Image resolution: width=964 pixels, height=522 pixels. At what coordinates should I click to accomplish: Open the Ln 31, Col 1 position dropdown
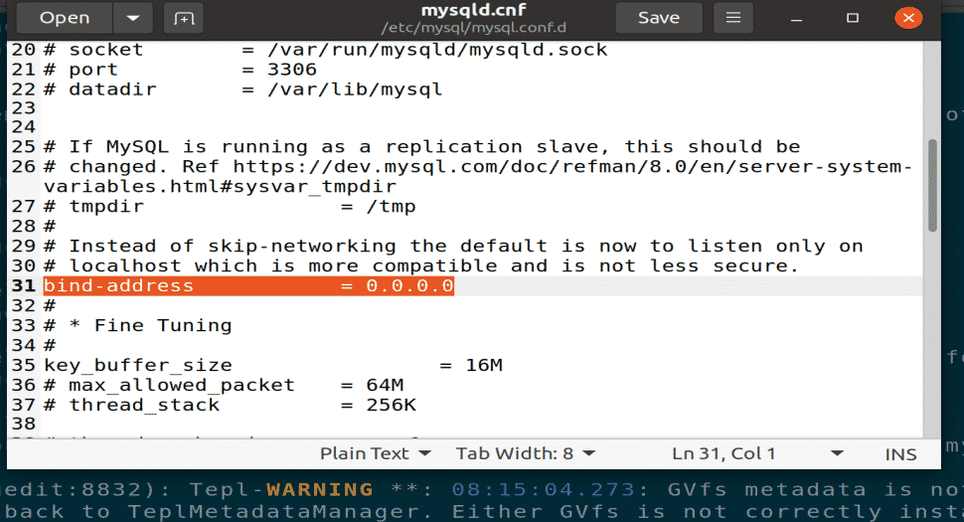[x=757, y=453]
